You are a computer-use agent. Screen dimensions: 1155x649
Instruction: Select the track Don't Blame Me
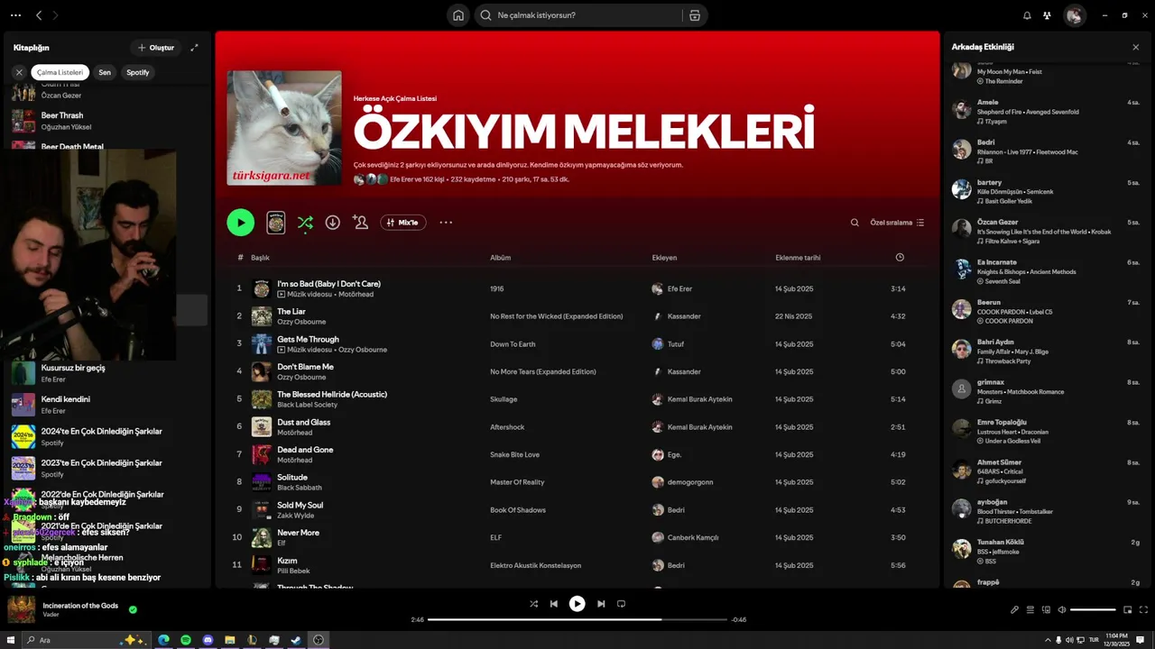(x=305, y=367)
